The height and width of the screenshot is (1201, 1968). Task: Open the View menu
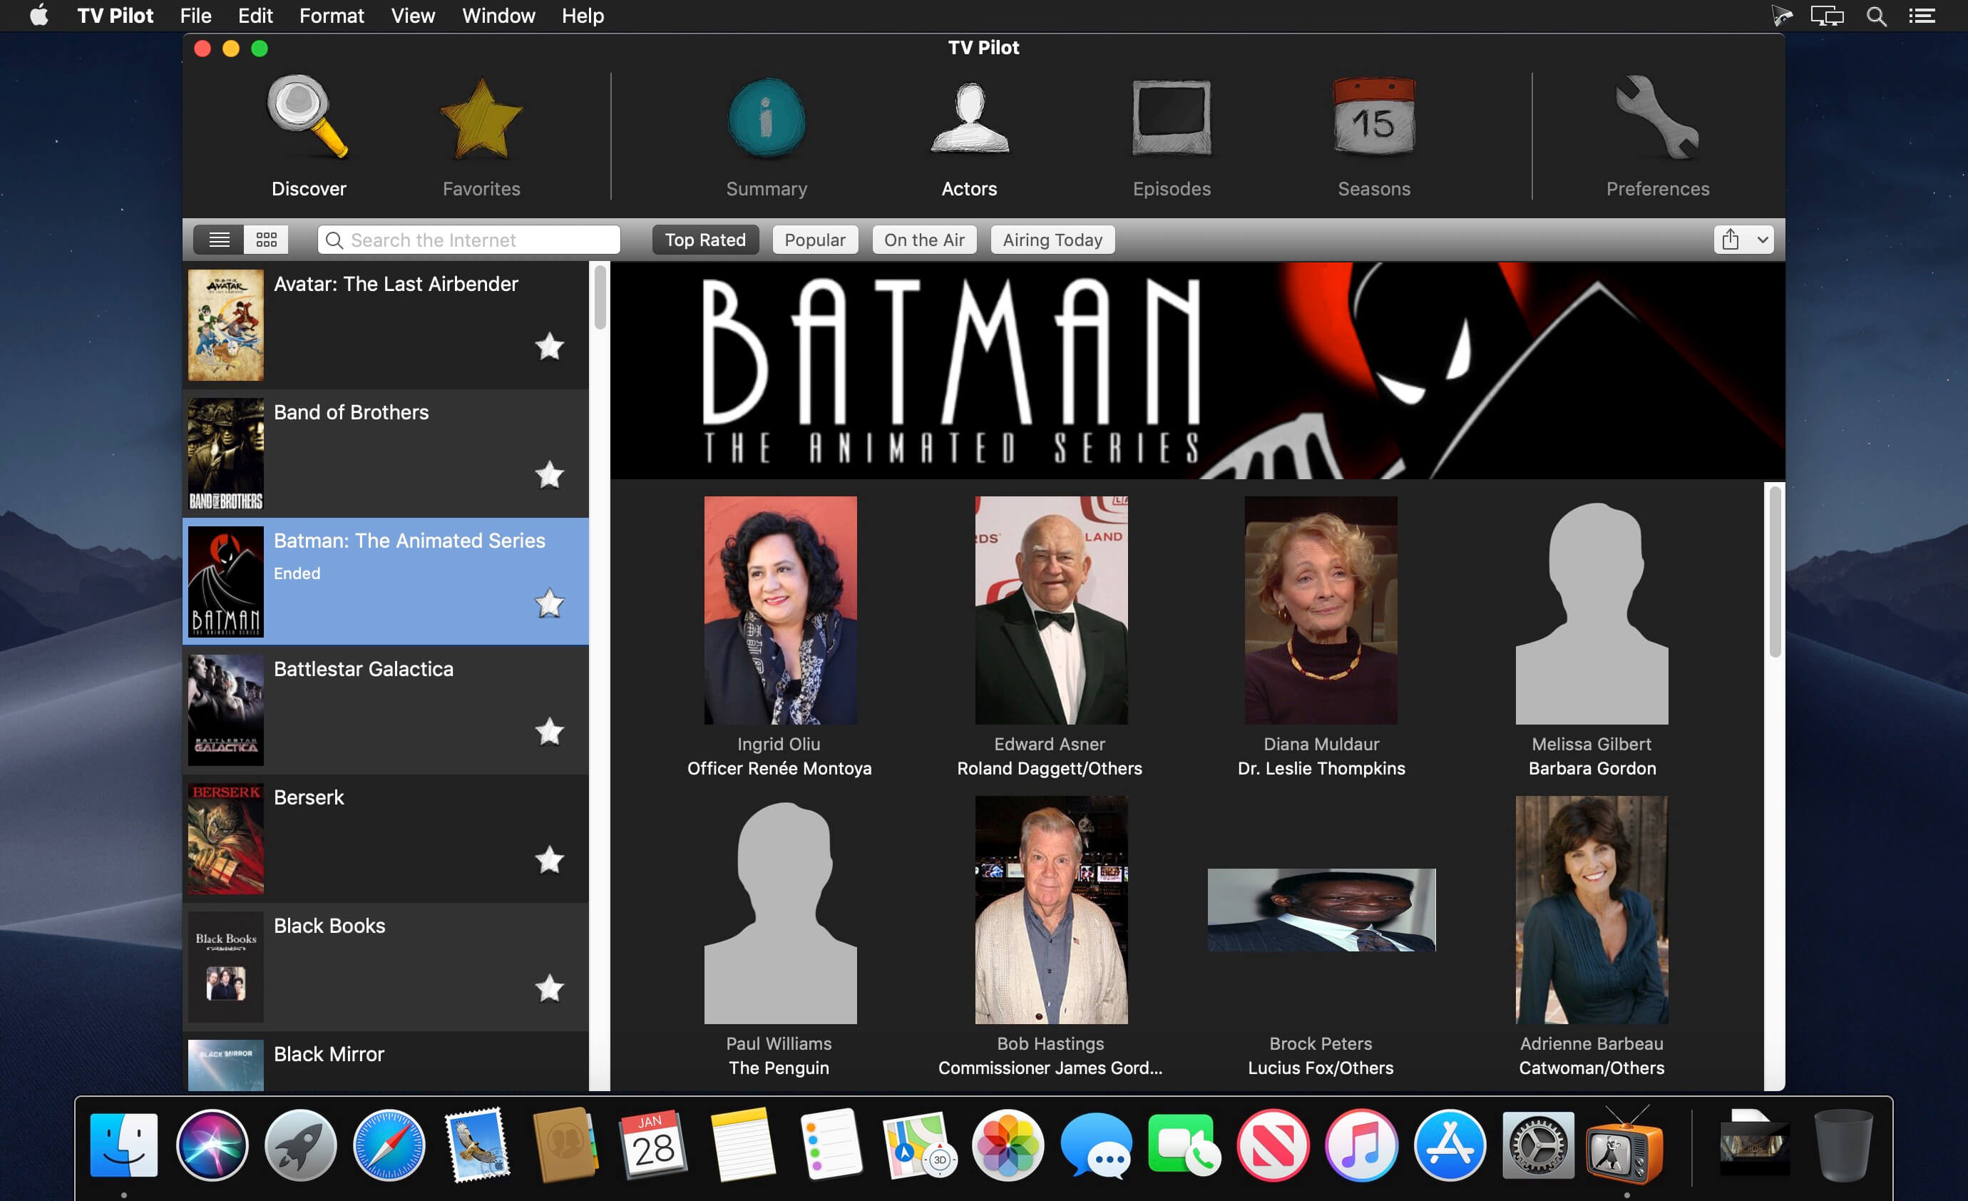pyautogui.click(x=412, y=16)
